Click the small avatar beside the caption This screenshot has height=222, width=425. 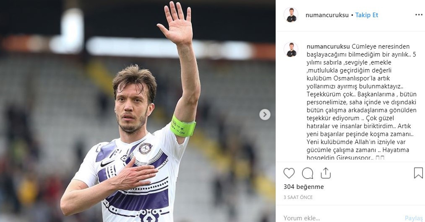click(x=291, y=49)
